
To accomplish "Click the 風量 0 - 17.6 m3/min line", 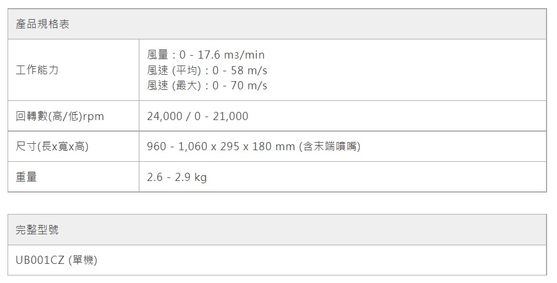I will coord(206,55).
